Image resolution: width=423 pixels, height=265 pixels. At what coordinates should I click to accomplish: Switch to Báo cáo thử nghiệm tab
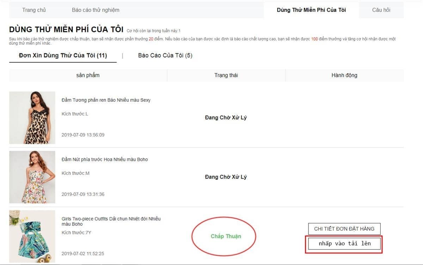(96, 10)
